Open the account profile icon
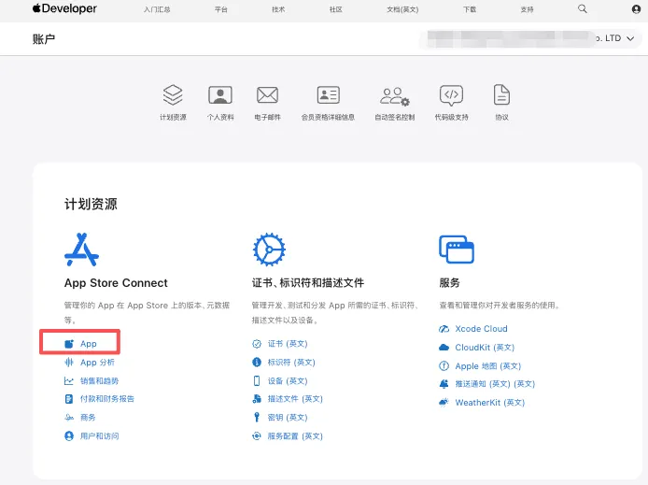Viewport: 648px width, 485px height. click(636, 9)
